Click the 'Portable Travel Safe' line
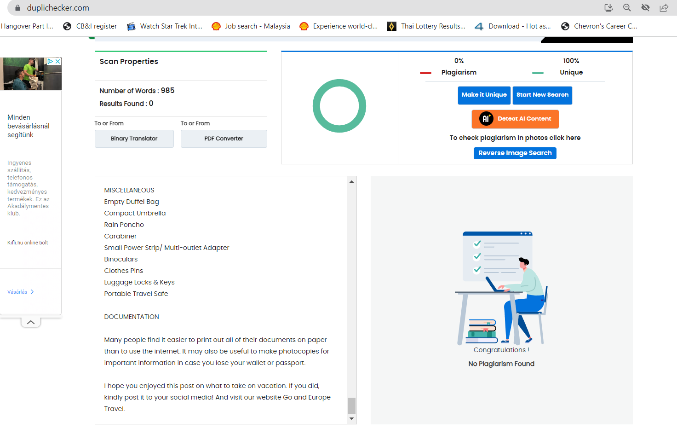The height and width of the screenshot is (429, 677). click(136, 294)
